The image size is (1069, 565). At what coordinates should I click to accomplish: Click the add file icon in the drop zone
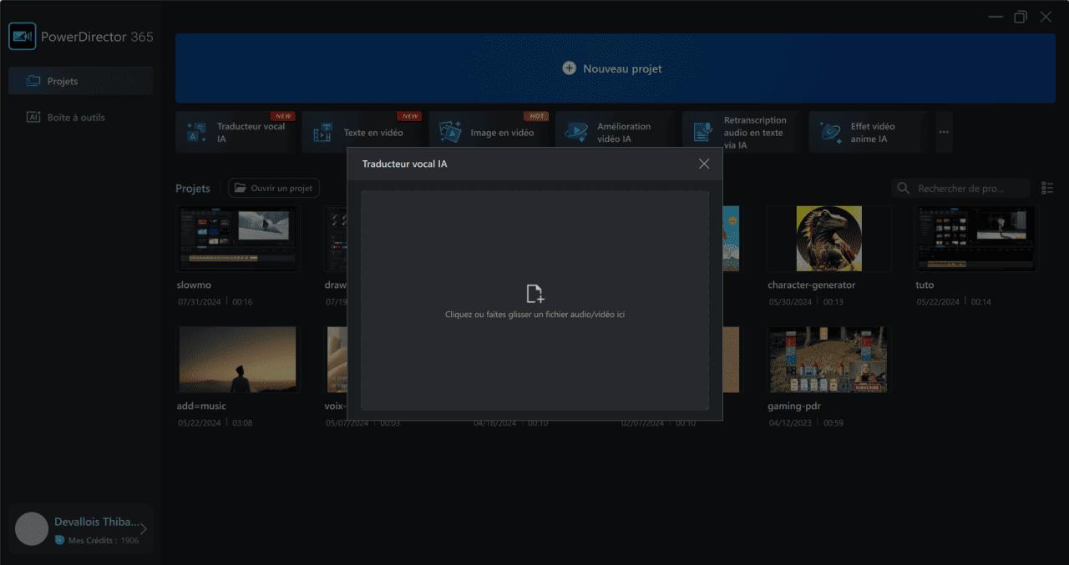pos(535,294)
